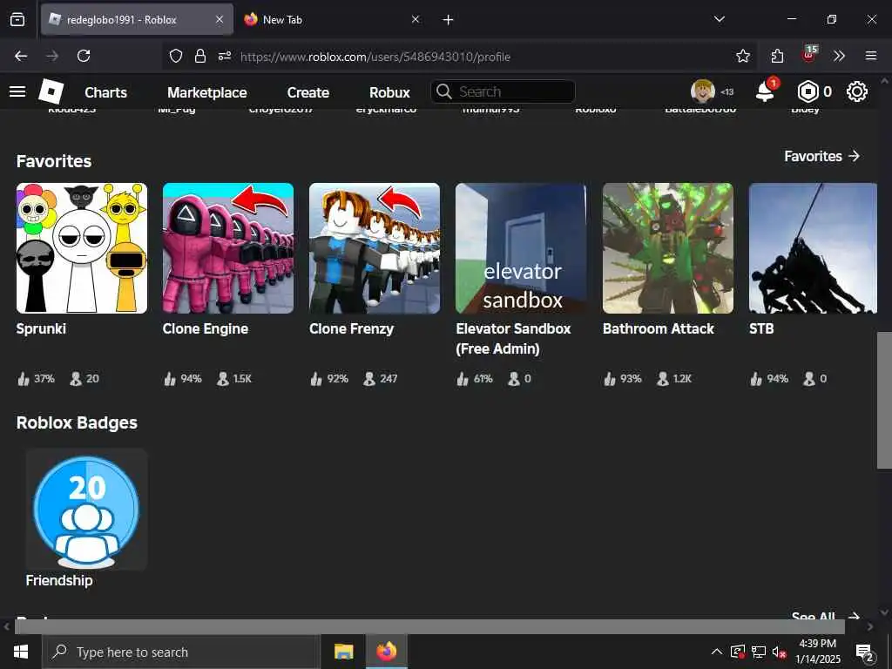Open File Explorer from the taskbar
Viewport: 892px width, 669px height.
343,652
